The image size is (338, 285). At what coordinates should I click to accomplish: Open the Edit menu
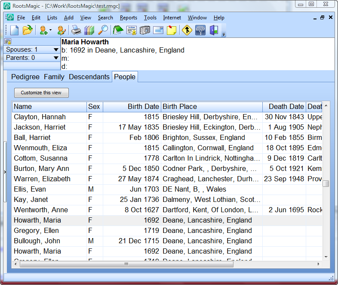pyautogui.click(x=36, y=18)
